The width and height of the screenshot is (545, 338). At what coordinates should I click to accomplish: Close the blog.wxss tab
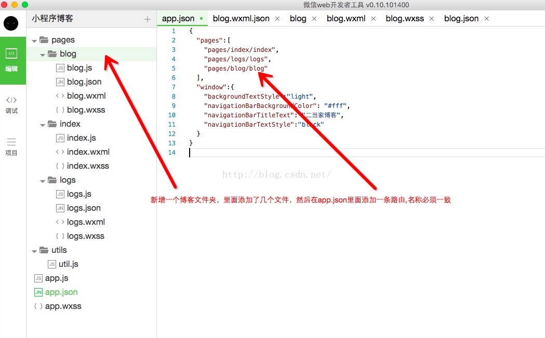coord(432,19)
